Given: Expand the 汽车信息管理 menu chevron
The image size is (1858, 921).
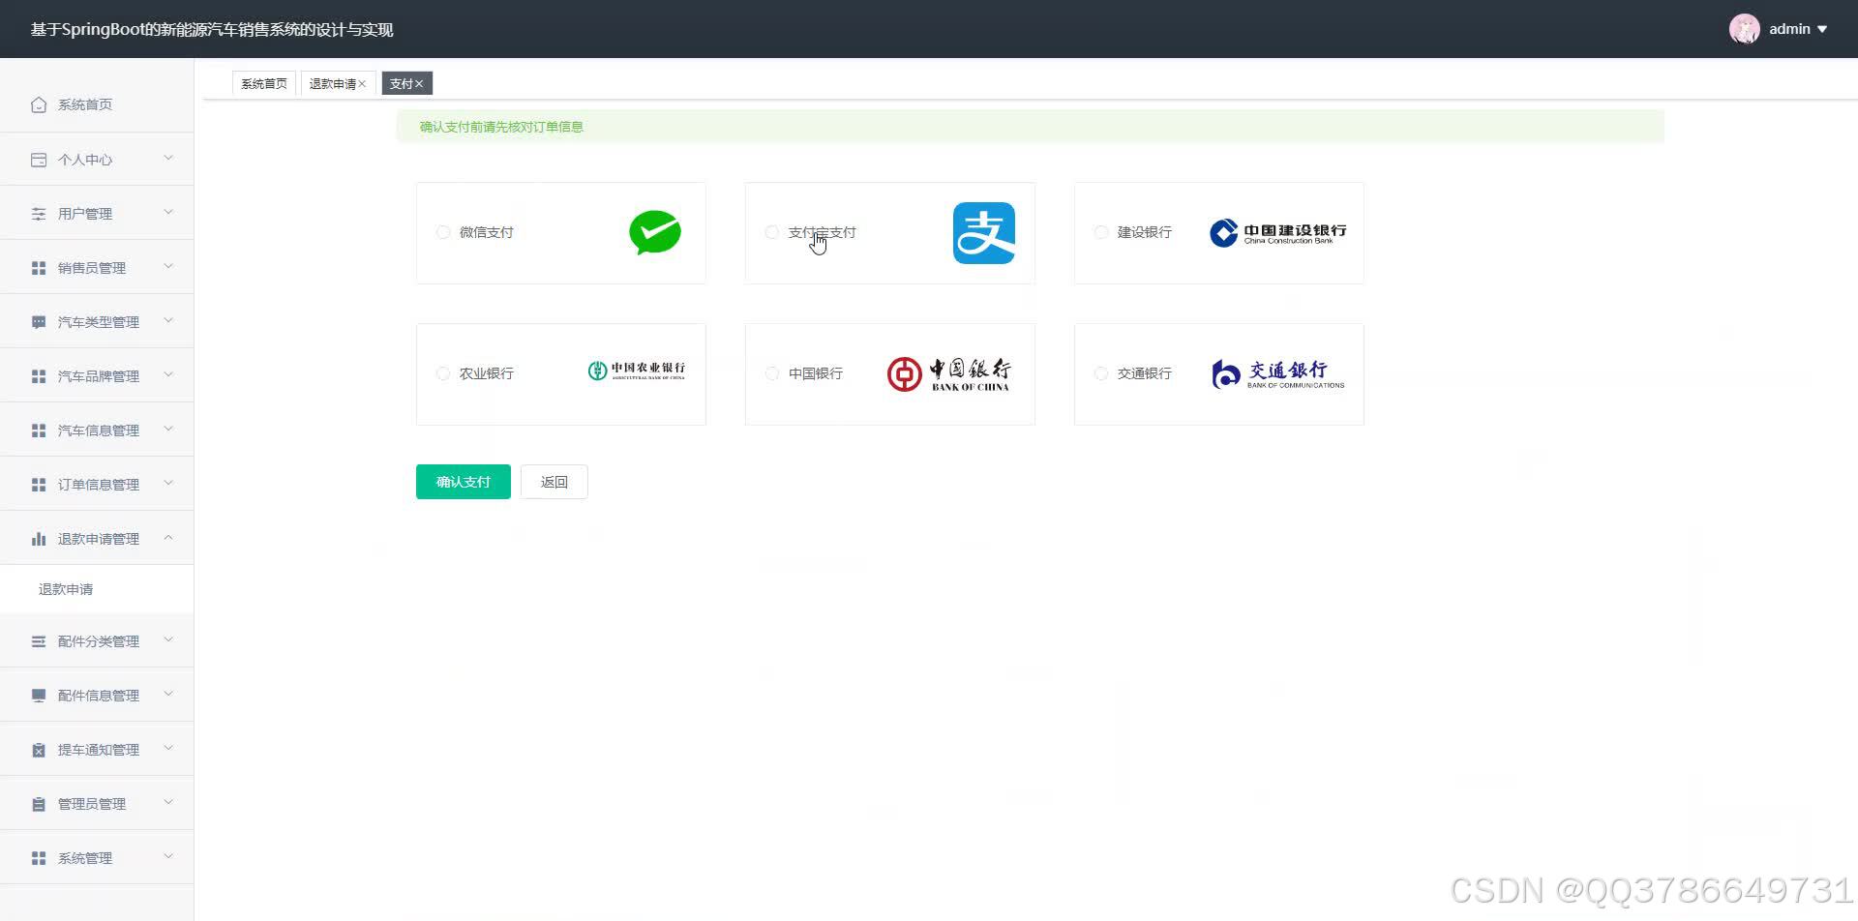Looking at the screenshot, I should 168,429.
